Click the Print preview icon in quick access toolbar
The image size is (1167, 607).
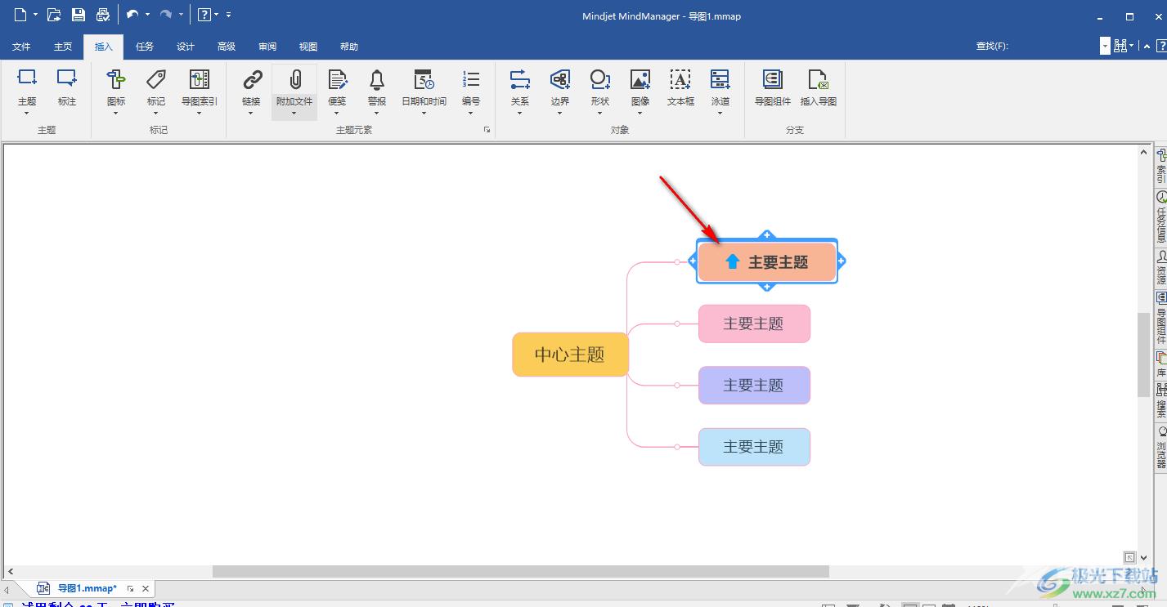pyautogui.click(x=102, y=15)
